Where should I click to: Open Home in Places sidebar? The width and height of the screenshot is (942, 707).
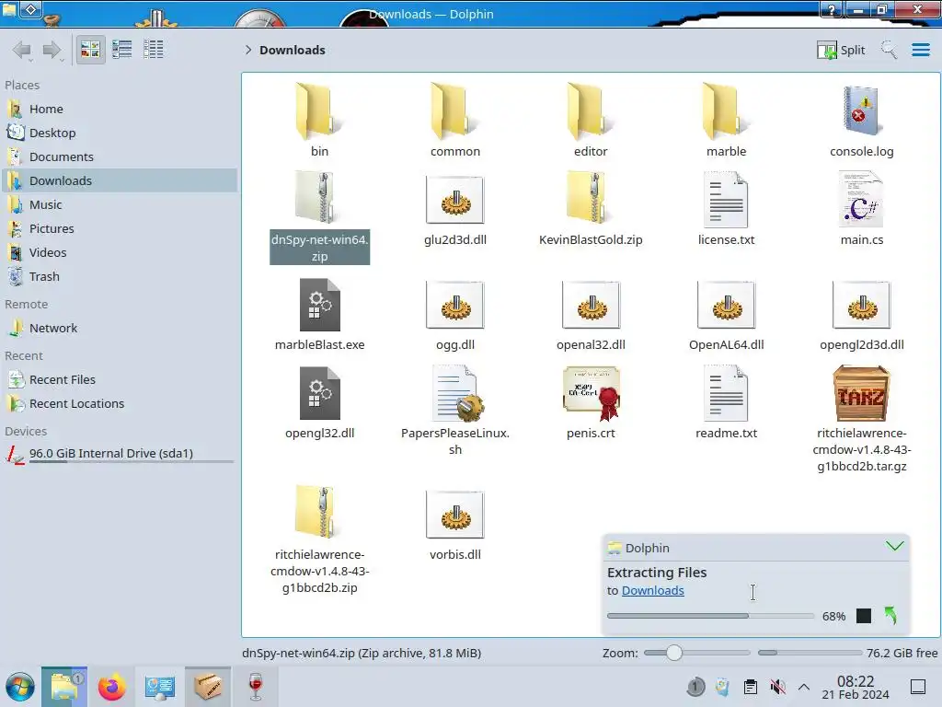[121, 109]
